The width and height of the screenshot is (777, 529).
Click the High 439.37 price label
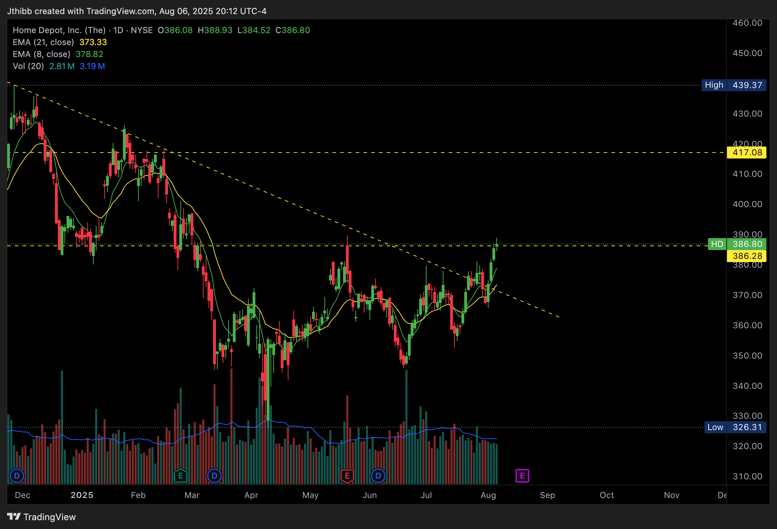click(734, 85)
